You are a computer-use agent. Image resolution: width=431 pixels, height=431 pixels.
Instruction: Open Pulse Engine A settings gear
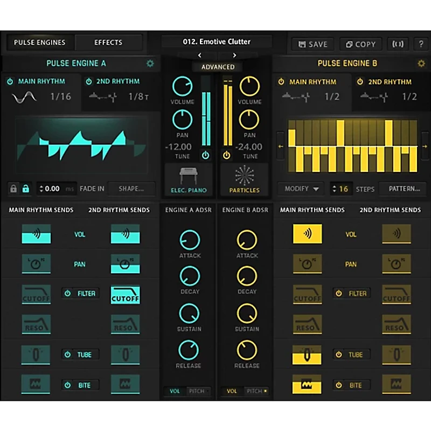click(150, 63)
